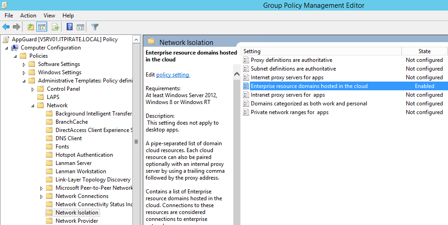Click the AppGuard policy scroll icon

(6, 39)
